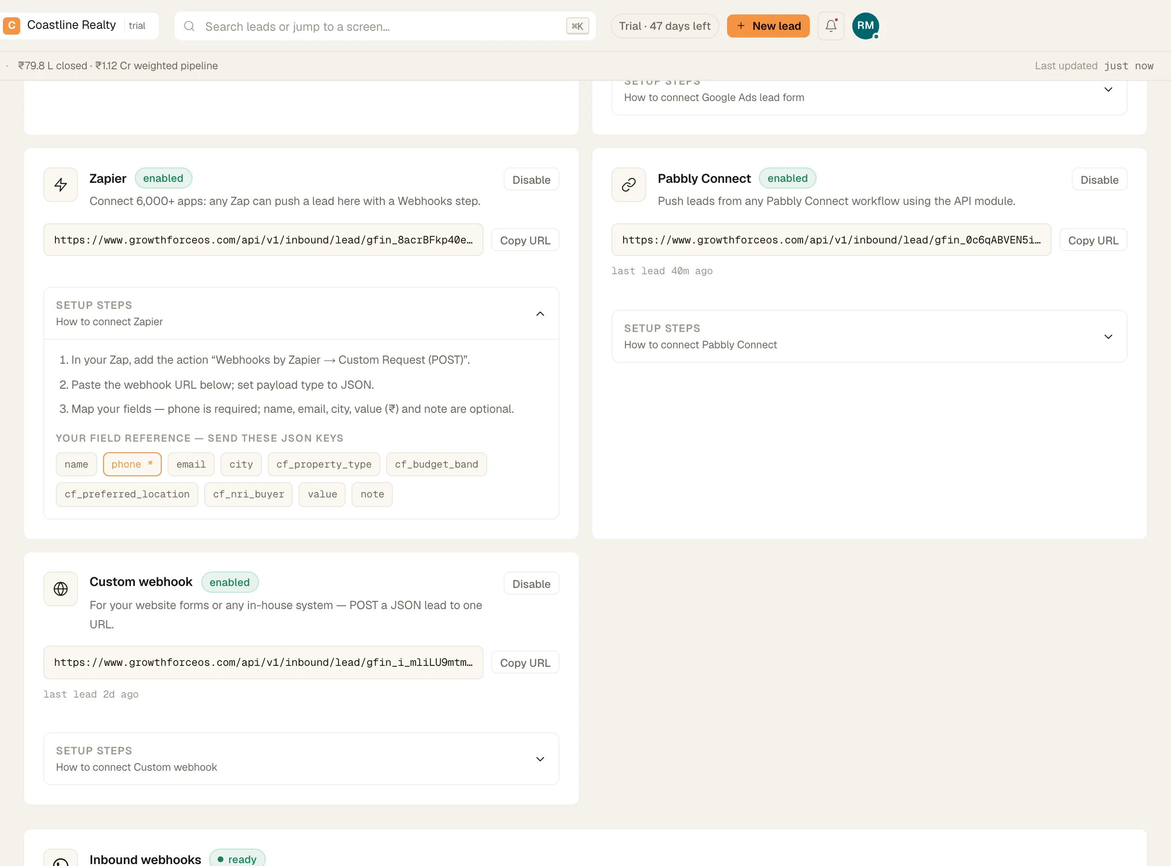
Task: Open the RM user avatar menu
Action: coord(865,25)
